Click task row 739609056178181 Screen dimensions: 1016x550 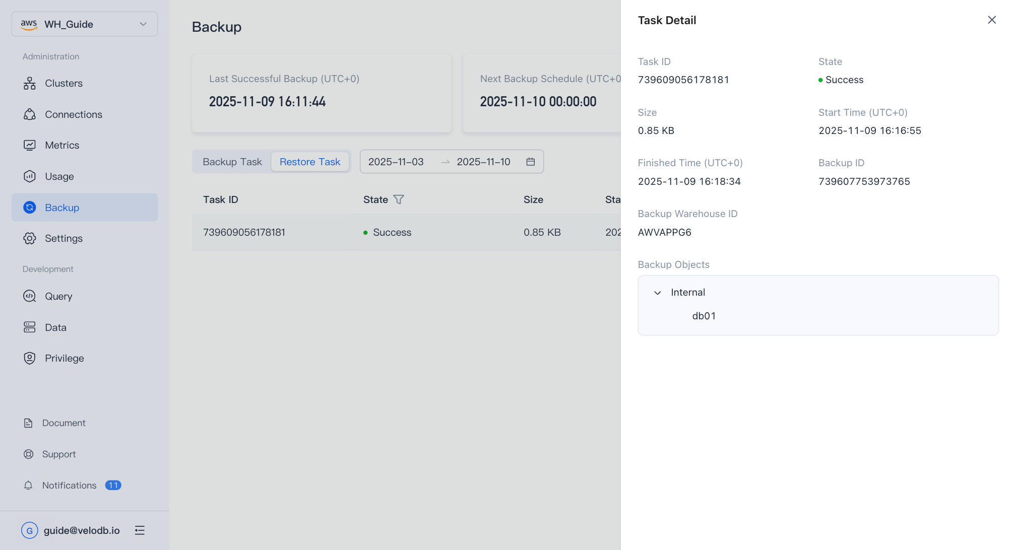[244, 233]
